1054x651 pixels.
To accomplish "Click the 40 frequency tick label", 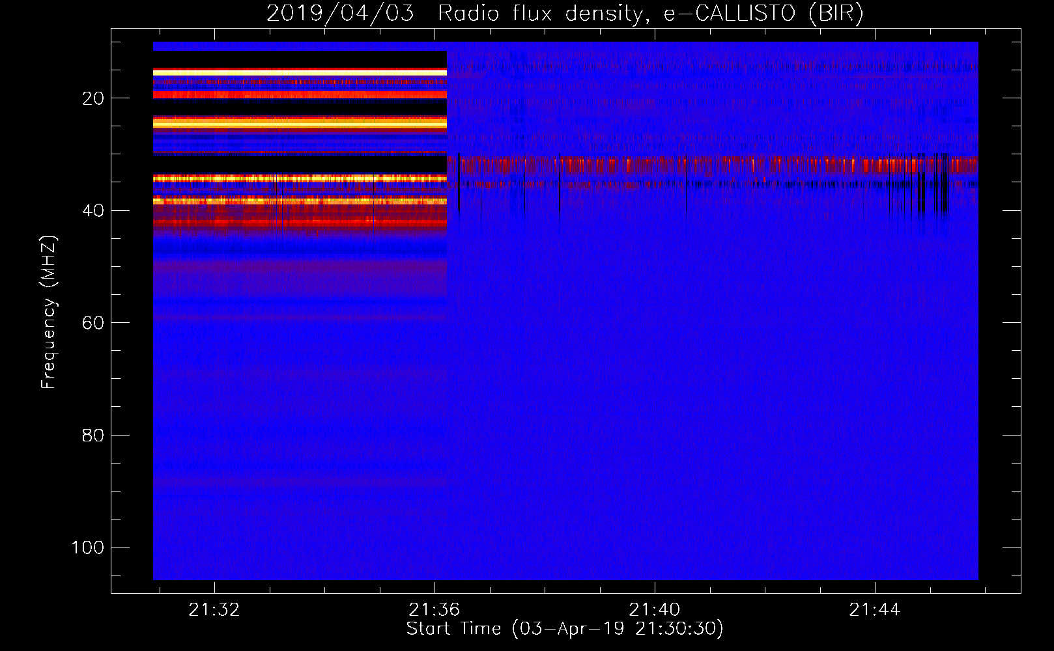I will (93, 211).
